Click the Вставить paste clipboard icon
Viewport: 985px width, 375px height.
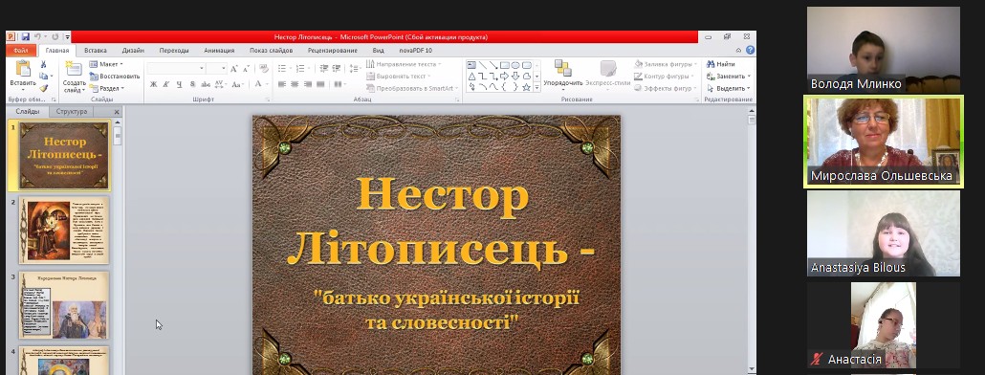point(23,69)
